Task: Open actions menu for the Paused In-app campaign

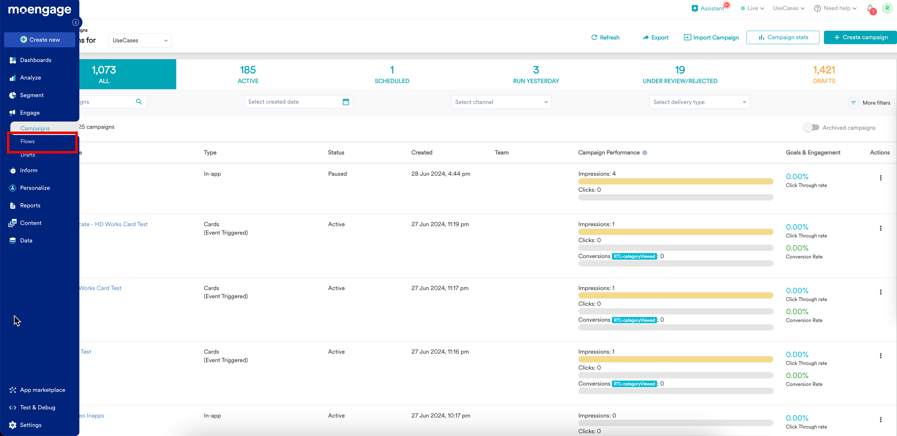Action: click(880, 178)
